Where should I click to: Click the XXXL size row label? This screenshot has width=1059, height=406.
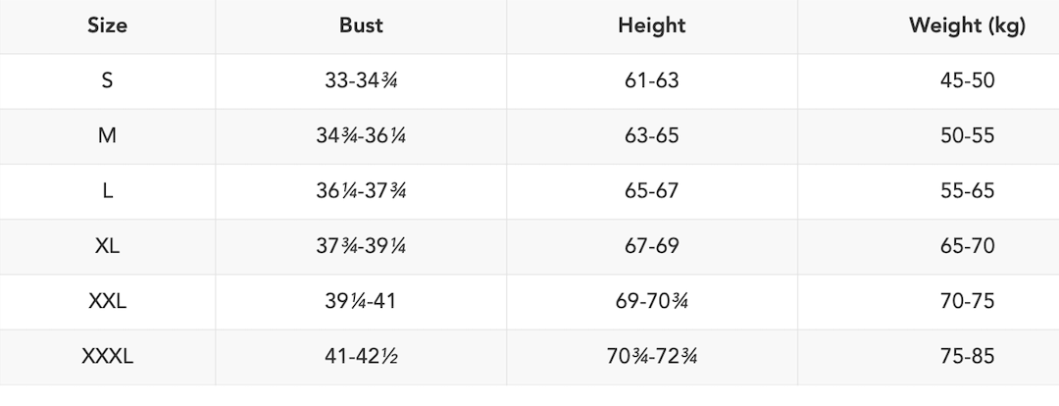tap(107, 357)
